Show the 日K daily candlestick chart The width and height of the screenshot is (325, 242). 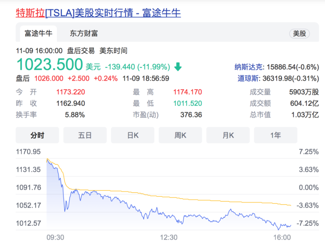click(133, 135)
